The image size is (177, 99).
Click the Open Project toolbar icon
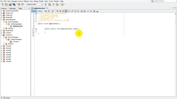[10, 4]
